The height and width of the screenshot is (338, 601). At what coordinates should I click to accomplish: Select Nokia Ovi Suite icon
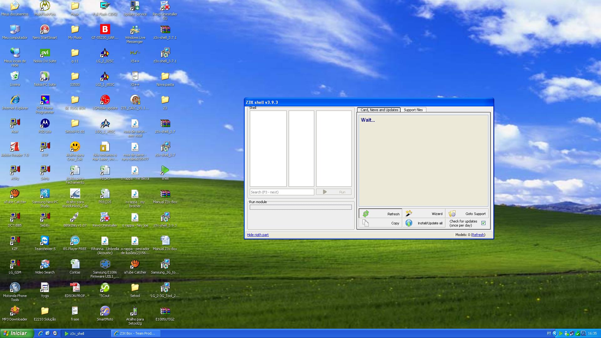pos(45,55)
